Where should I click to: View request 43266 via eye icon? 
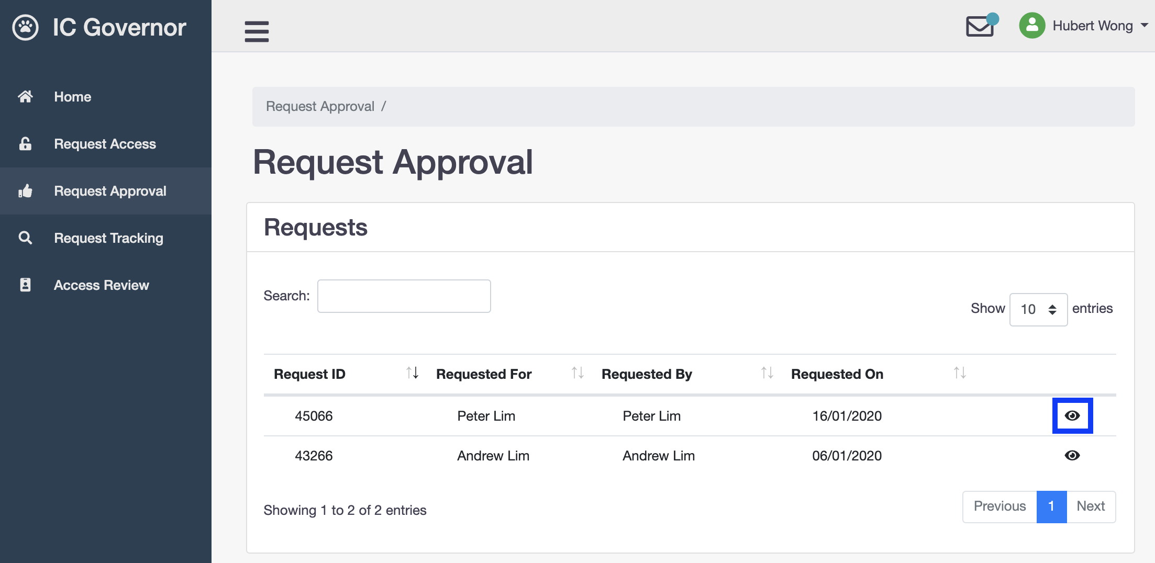1072,455
